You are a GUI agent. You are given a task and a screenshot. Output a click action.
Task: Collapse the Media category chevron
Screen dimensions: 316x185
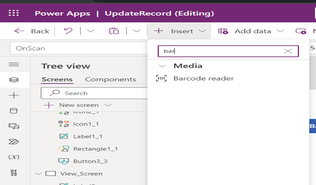pos(162,66)
